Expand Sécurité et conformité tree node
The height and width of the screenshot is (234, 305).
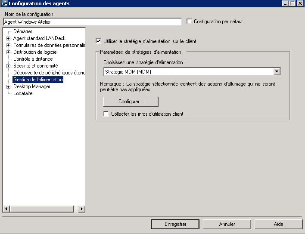tap(8, 66)
